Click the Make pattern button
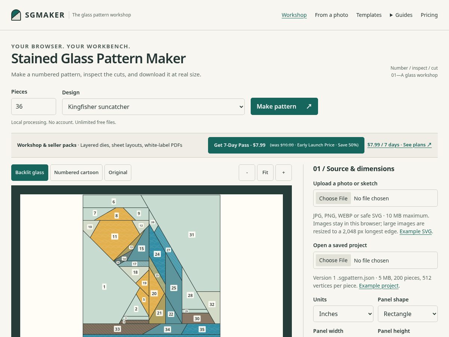Screen dimensions: 449x337 tap(284, 106)
